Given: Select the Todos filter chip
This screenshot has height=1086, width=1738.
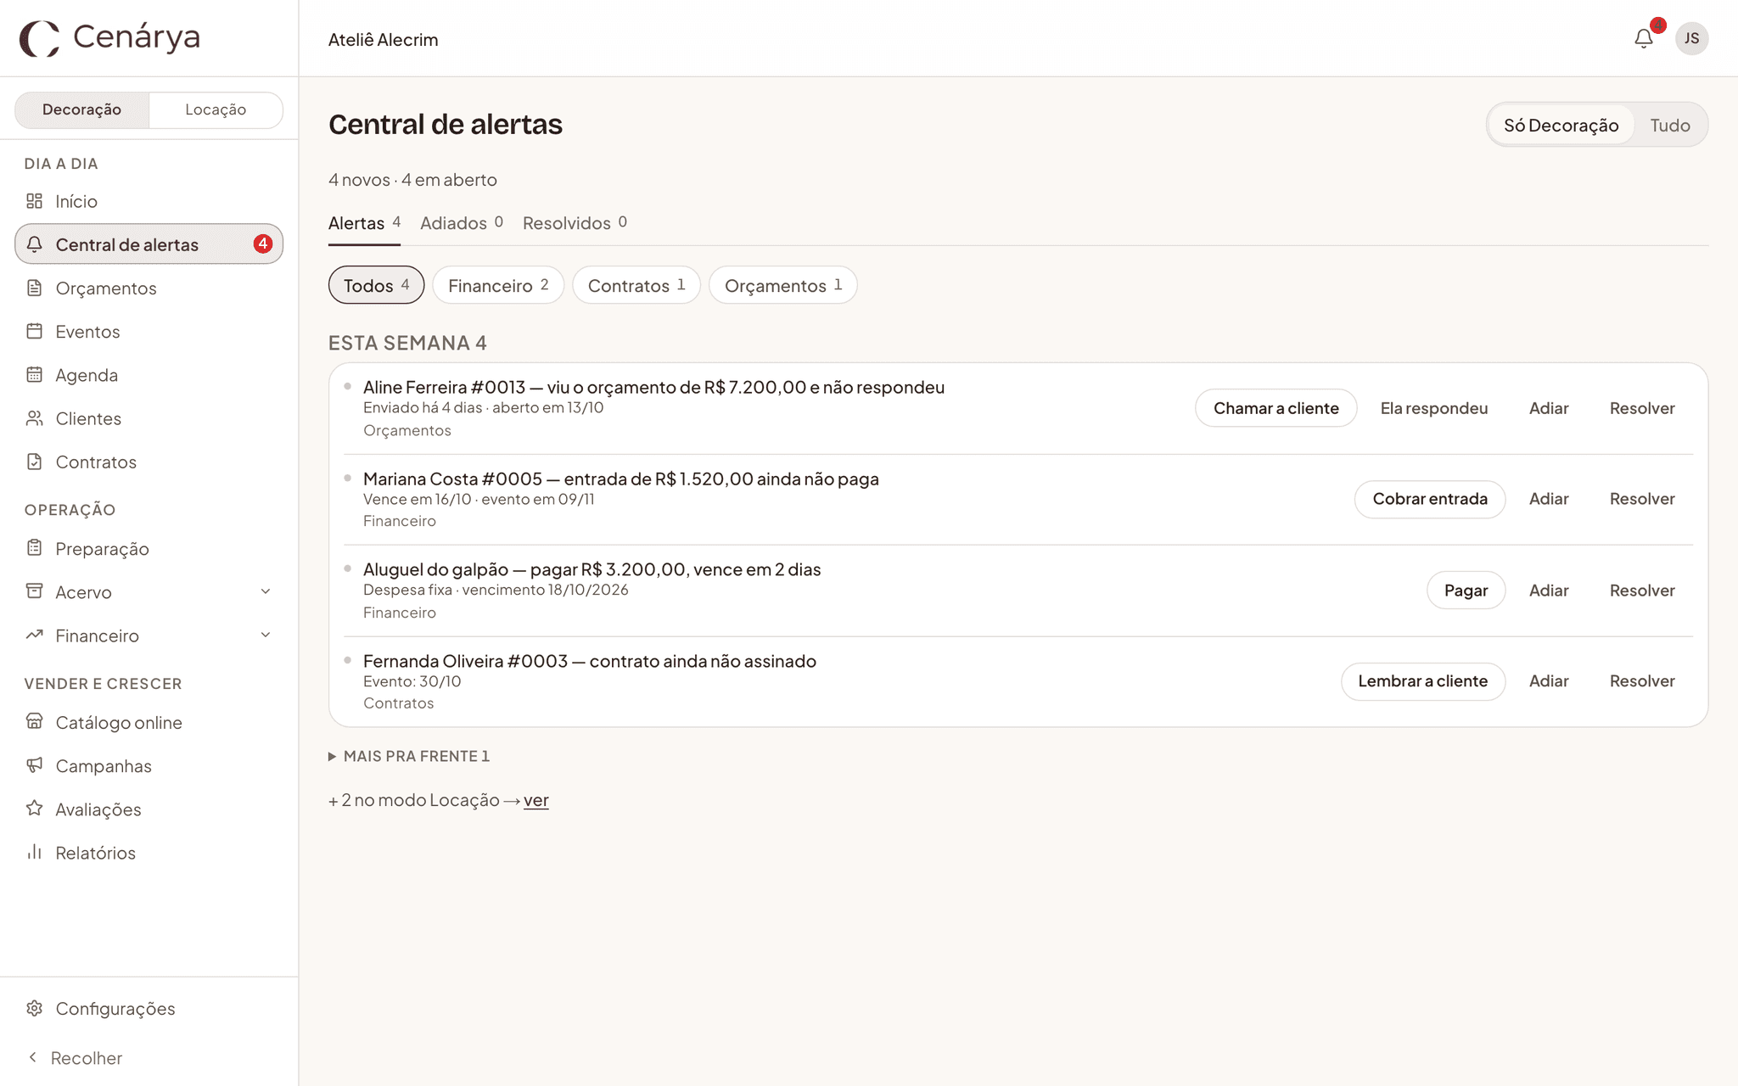Looking at the screenshot, I should point(376,285).
